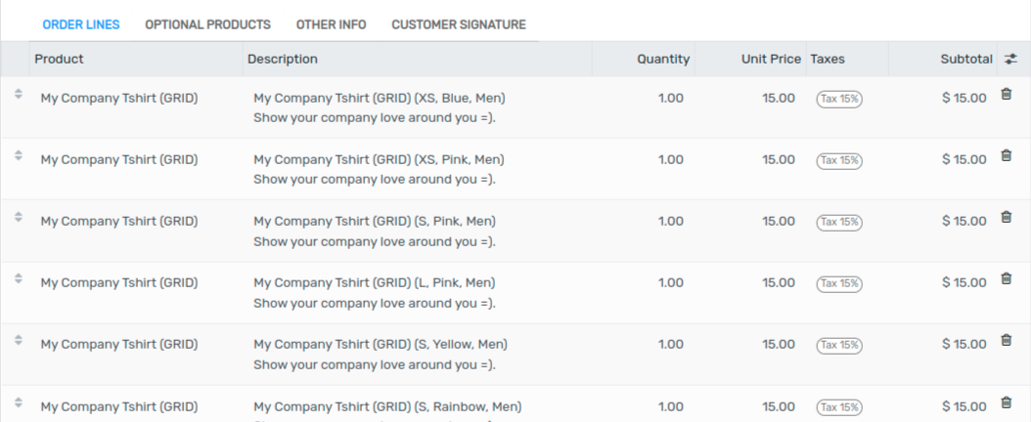
Task: Click trash icon for L Pink Men line
Action: click(x=1007, y=278)
